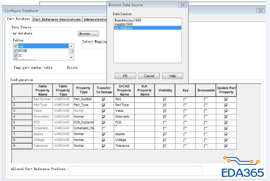This screenshot has width=270, height=181.
Task: Select row header 9 in Configuration table
Action: pyautogui.click(x=22, y=146)
